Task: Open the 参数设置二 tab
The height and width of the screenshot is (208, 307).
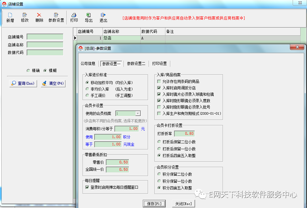Action: pos(136,63)
